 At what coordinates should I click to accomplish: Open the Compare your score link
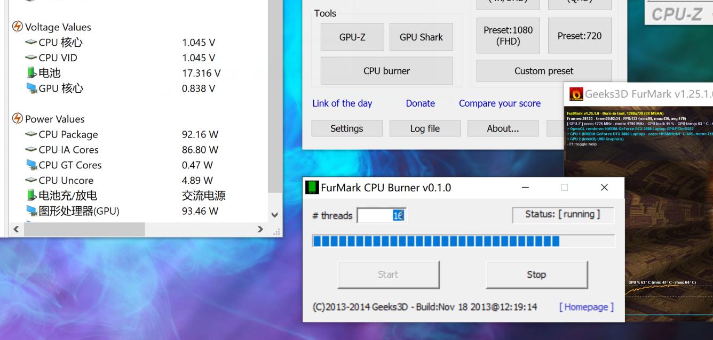click(500, 103)
